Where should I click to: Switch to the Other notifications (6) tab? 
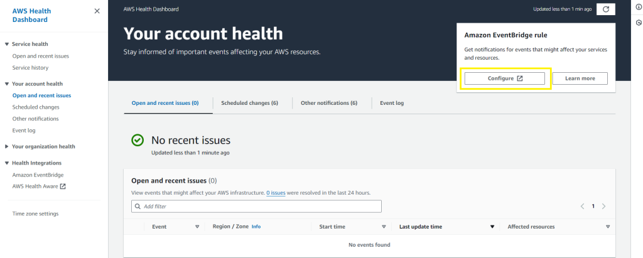tap(329, 103)
